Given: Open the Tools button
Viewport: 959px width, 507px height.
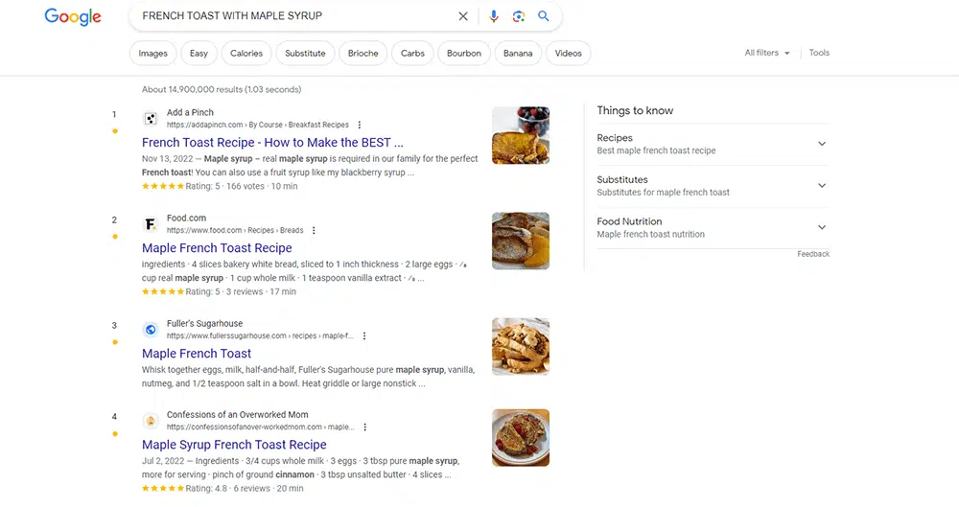Looking at the screenshot, I should [x=819, y=53].
